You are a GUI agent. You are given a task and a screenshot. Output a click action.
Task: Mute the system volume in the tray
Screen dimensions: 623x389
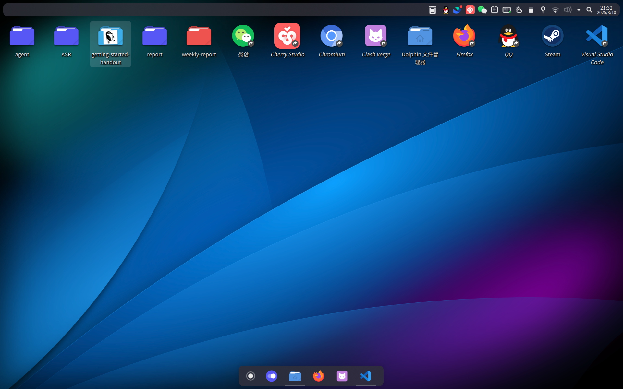tap(568, 10)
